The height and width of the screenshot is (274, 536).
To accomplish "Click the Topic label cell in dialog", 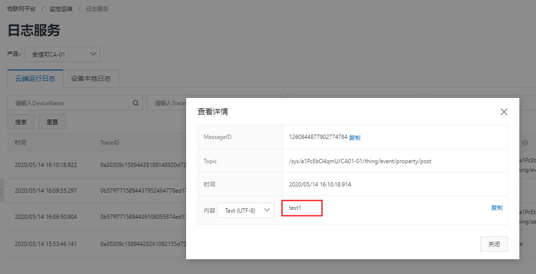I will pyautogui.click(x=240, y=161).
